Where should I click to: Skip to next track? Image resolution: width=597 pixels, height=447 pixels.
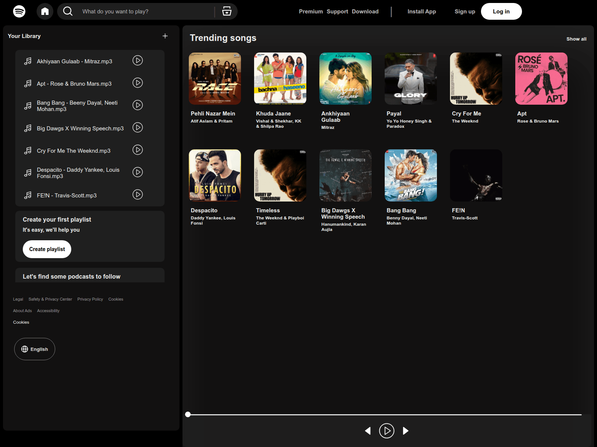406,431
